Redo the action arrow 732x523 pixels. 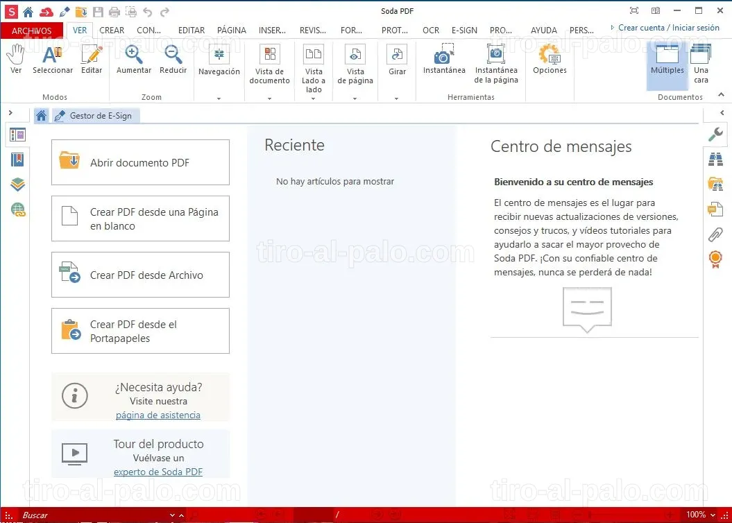(x=164, y=12)
